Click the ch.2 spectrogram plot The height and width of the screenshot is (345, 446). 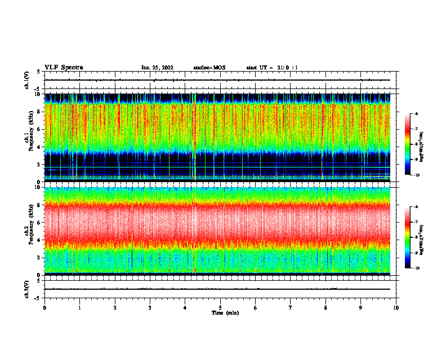[x=217, y=231]
